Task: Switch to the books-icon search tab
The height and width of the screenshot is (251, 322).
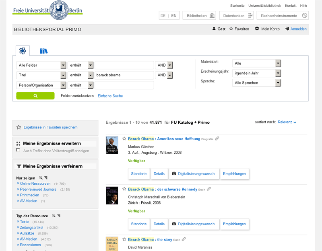Action: coord(44,51)
